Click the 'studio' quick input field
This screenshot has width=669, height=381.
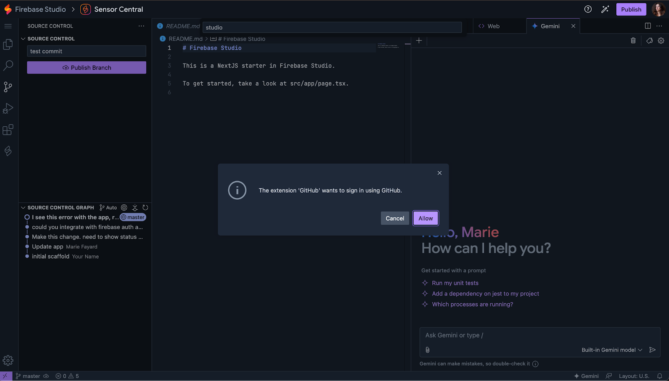[332, 27]
